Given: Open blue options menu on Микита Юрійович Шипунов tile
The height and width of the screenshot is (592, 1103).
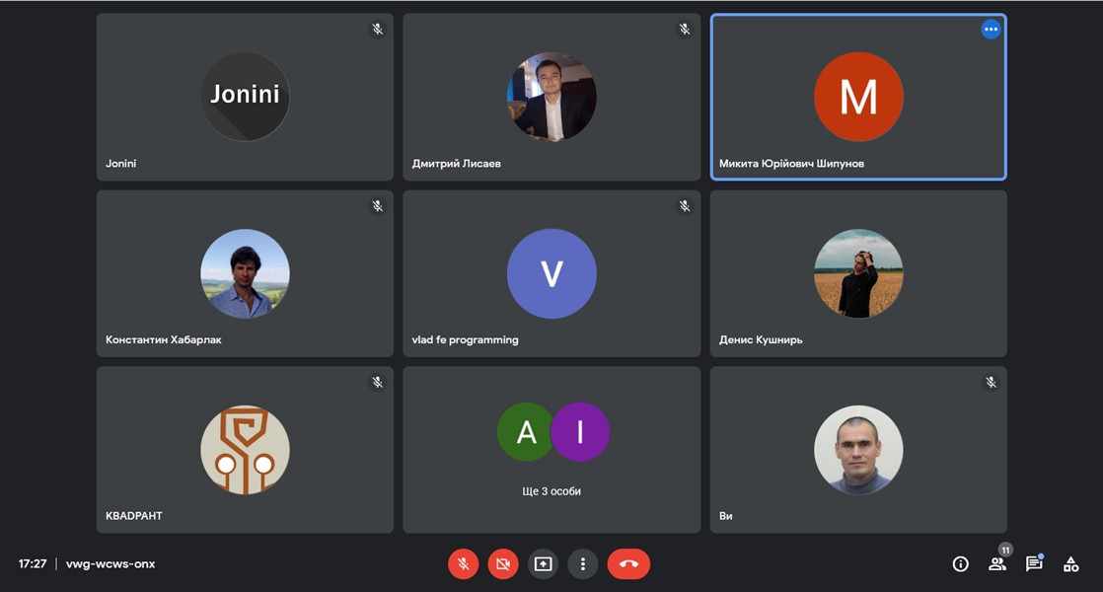Looking at the screenshot, I should pos(991,30).
